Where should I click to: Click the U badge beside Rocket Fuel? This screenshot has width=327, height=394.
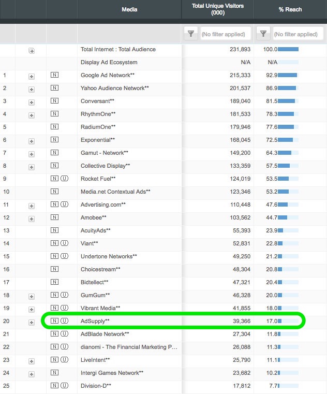pyautogui.click(x=64, y=179)
